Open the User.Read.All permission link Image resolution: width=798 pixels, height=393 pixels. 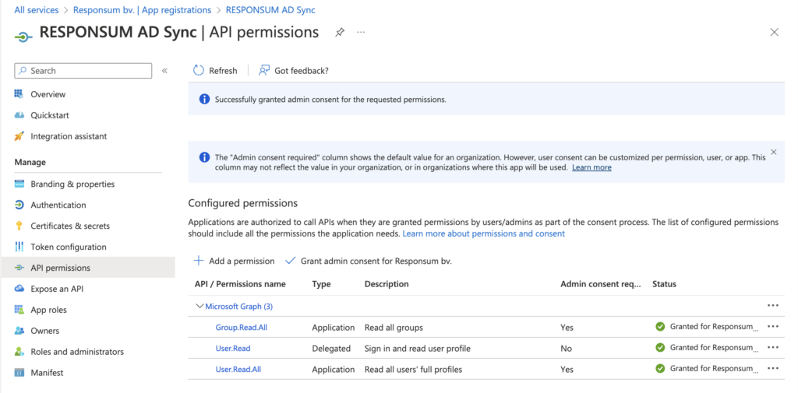click(238, 370)
